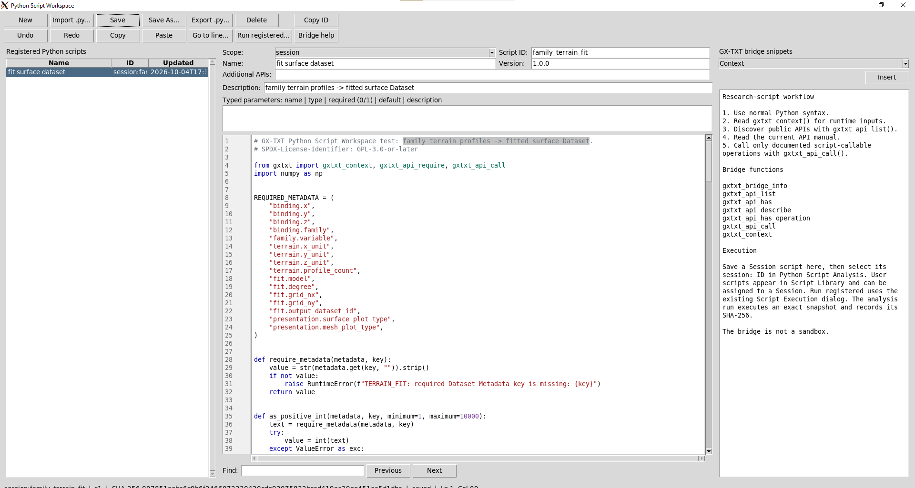Click the New script button

tap(26, 20)
